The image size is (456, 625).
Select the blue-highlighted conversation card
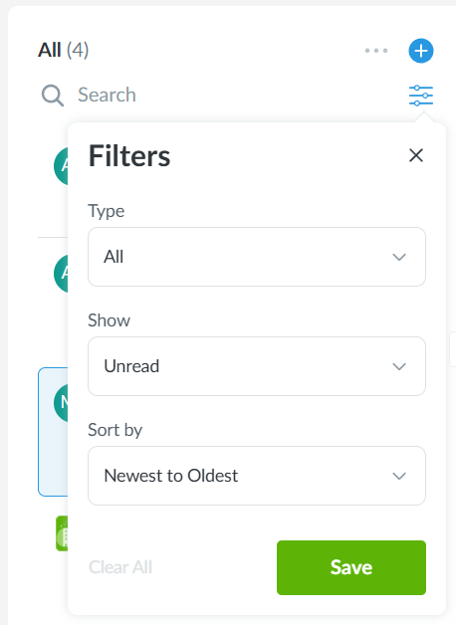point(53,432)
